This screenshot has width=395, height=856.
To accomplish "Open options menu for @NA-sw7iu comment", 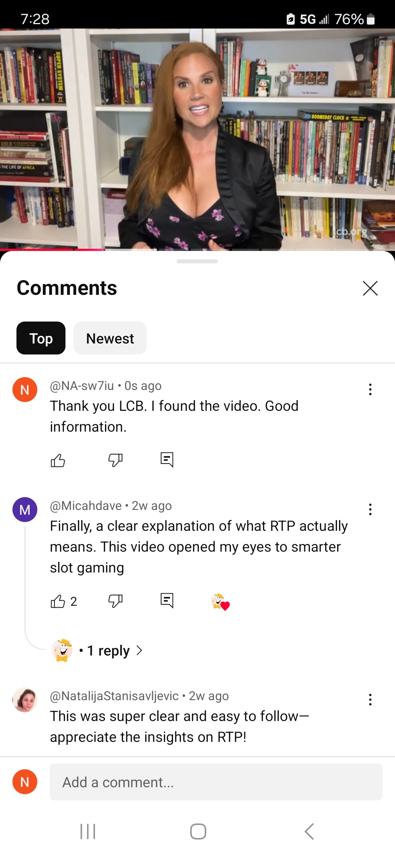I will (x=370, y=390).
